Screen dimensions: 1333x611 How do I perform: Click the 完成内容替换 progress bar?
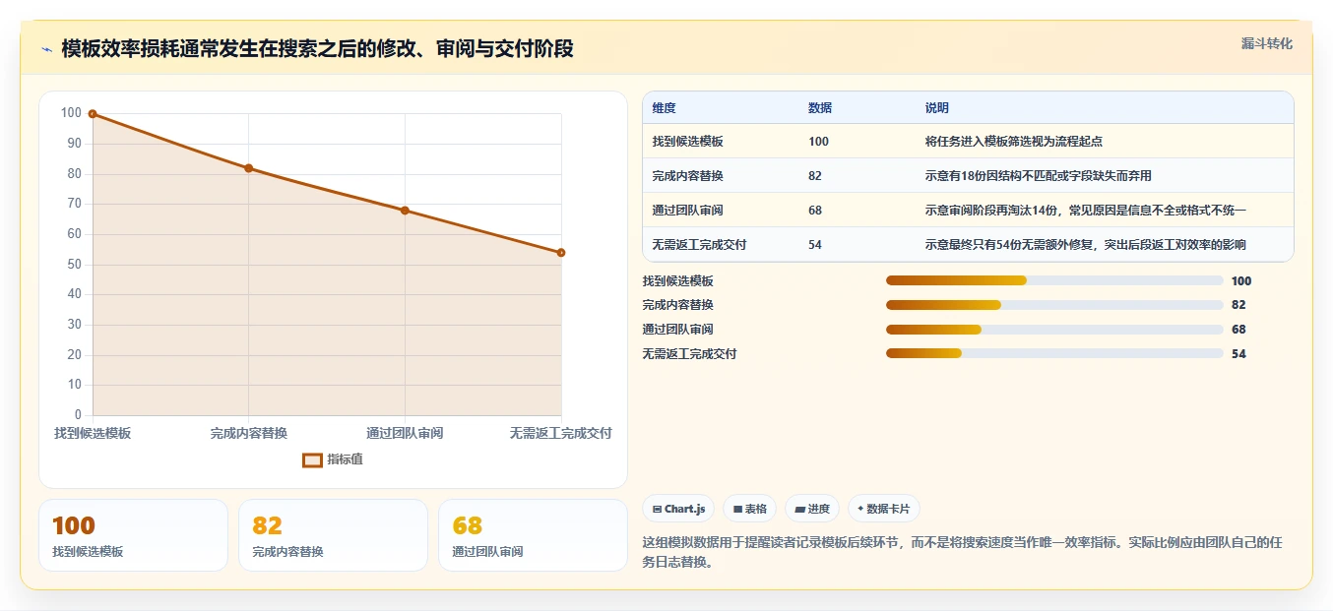coord(1054,305)
